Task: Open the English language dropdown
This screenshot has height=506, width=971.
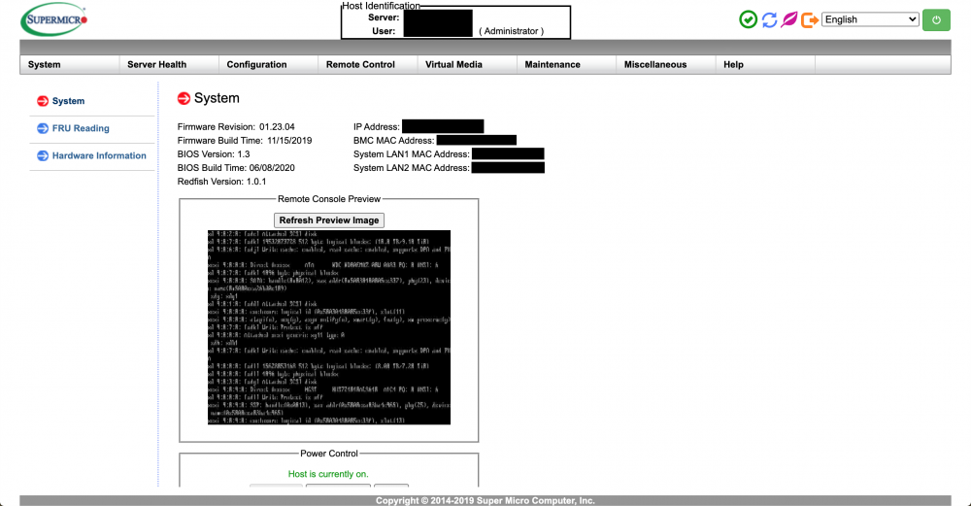Action: click(x=870, y=19)
